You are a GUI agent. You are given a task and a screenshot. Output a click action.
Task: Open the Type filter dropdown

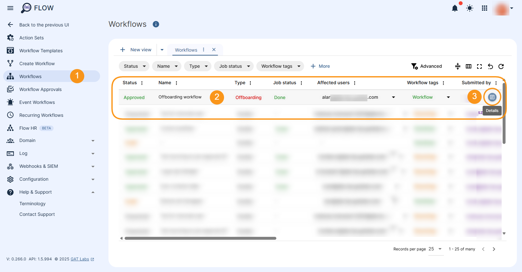[198, 66]
